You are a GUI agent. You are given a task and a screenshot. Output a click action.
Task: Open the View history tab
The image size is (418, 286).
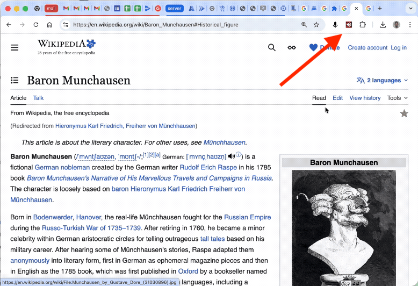click(365, 98)
